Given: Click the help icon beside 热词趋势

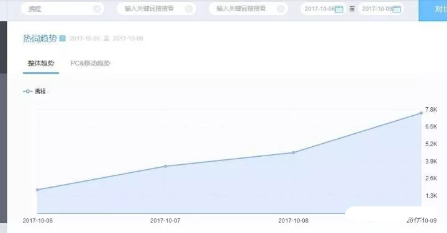Looking at the screenshot, I should [x=63, y=38].
